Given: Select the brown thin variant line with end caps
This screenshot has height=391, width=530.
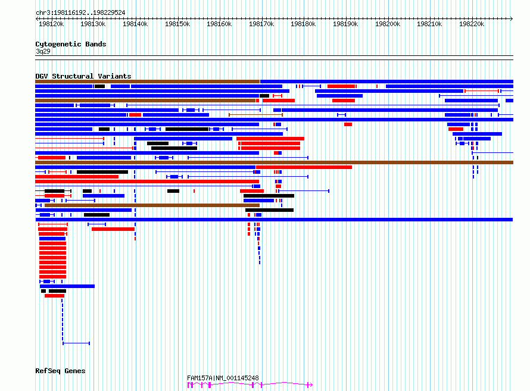Looking at the screenshot, I should tap(256, 115).
